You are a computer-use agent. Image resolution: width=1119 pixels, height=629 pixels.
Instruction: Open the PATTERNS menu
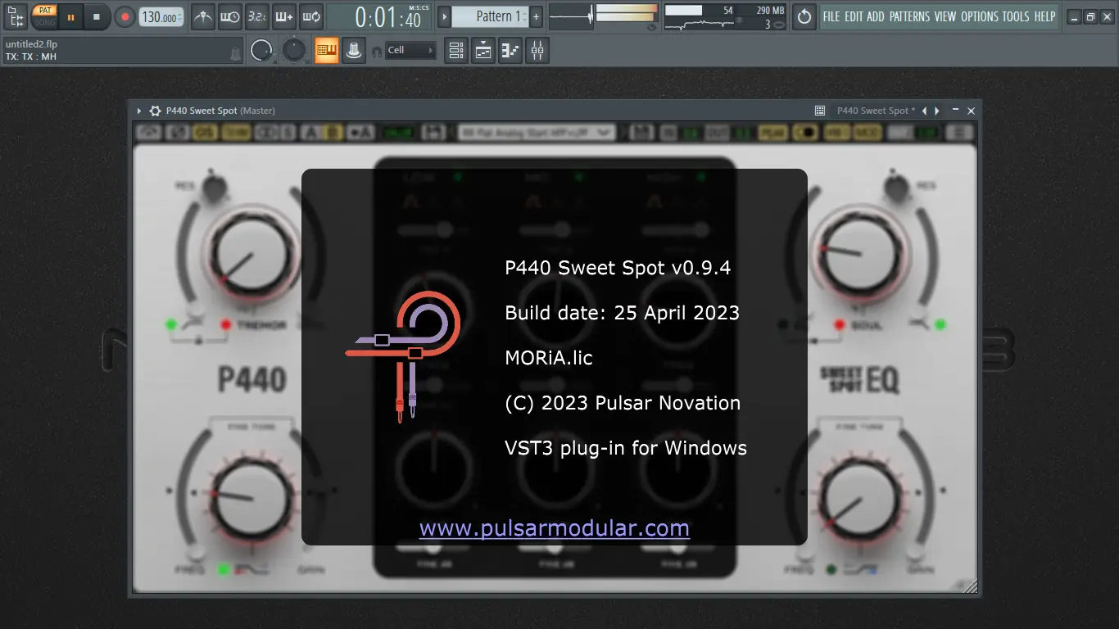[x=909, y=16]
